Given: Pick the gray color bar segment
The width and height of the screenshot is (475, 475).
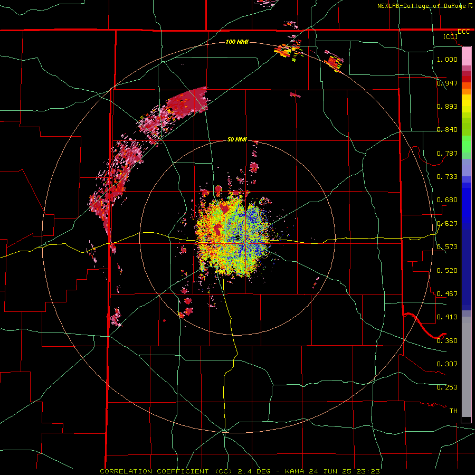Looking at the screenshot, I should point(466,367).
